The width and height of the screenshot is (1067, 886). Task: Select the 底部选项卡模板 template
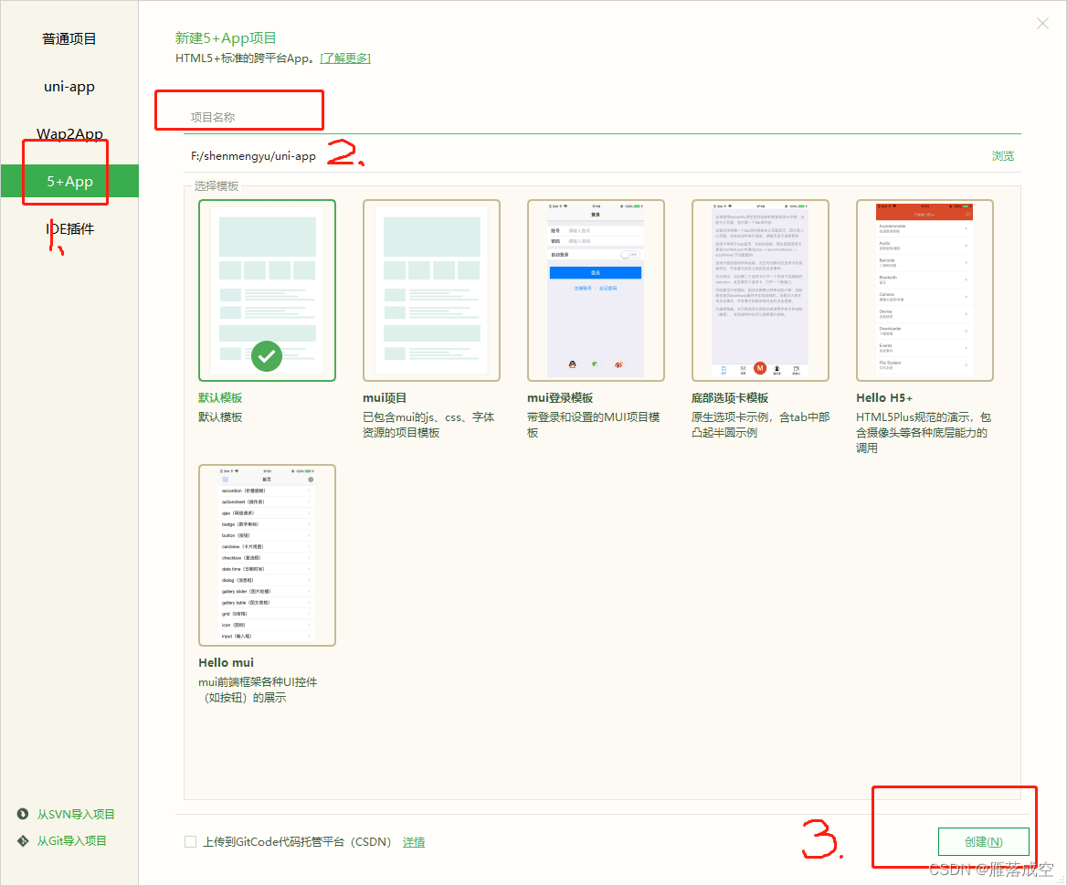click(x=760, y=290)
